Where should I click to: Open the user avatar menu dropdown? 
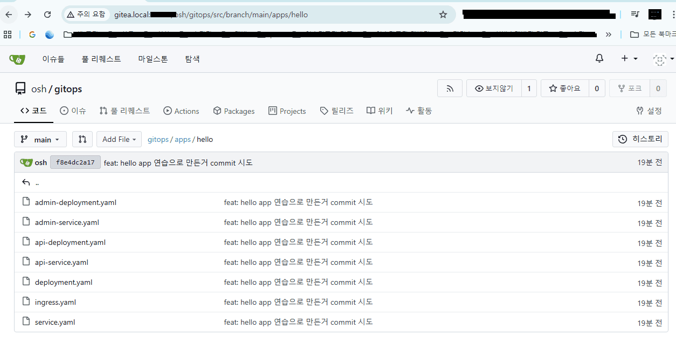(663, 59)
